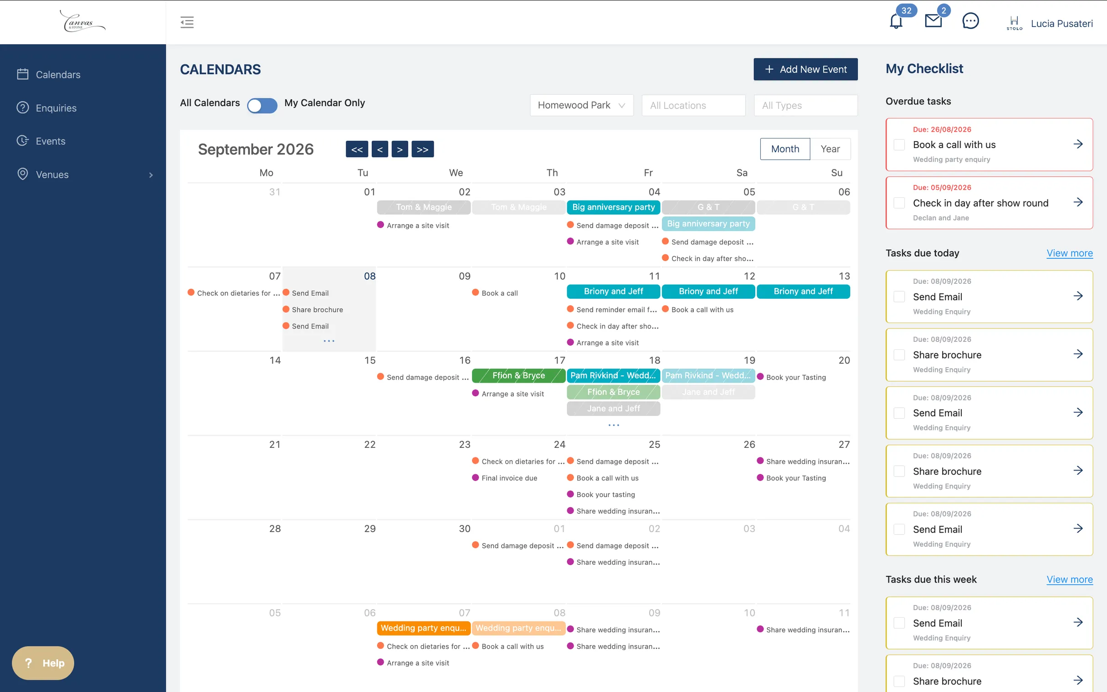Open Big anniversary party event on September 04
This screenshot has width=1107, height=692.
613,207
